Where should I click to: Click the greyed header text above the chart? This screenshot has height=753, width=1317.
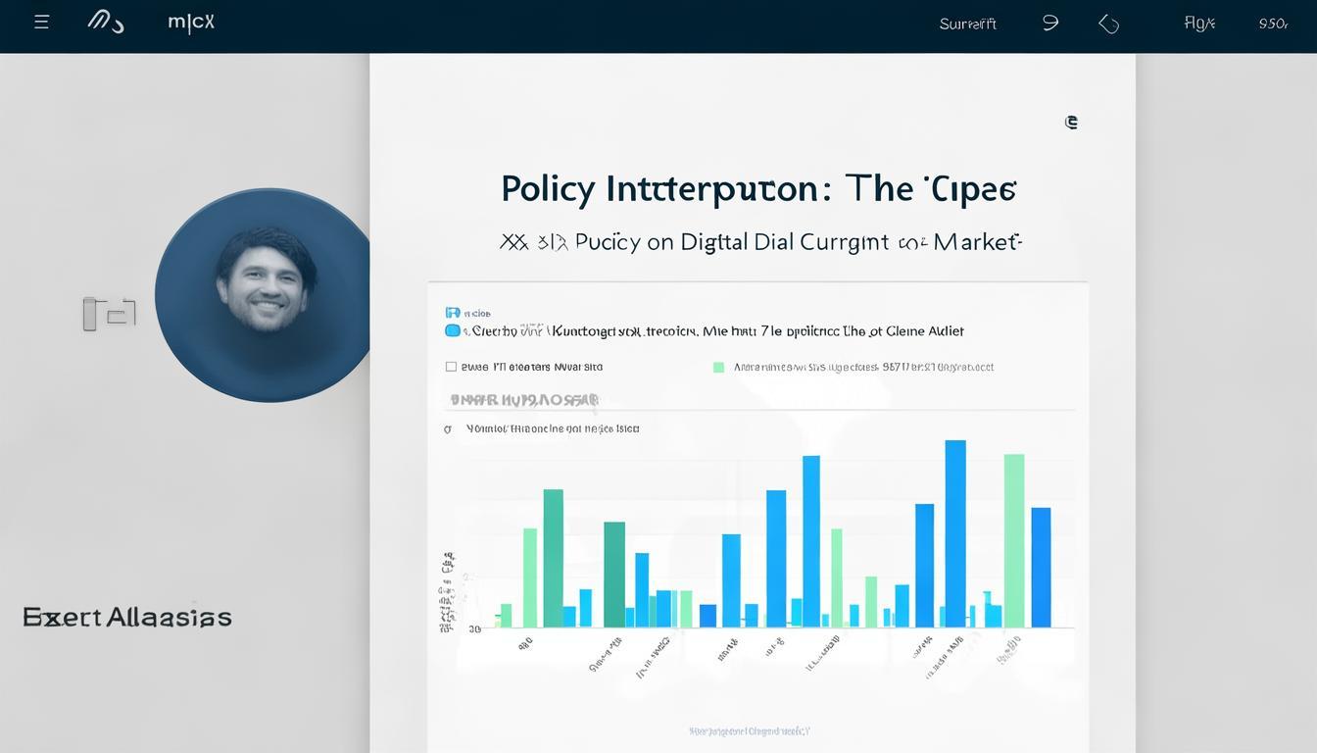524,400
